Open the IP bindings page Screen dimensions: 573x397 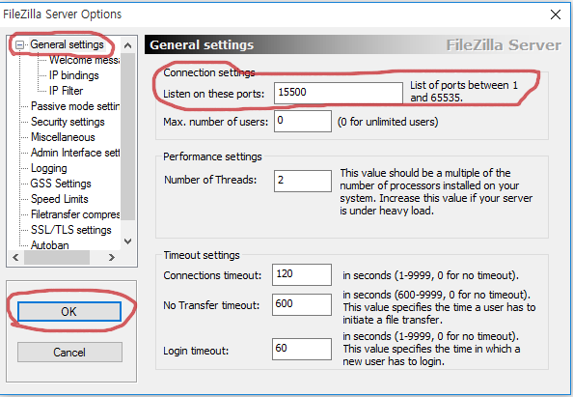click(74, 75)
